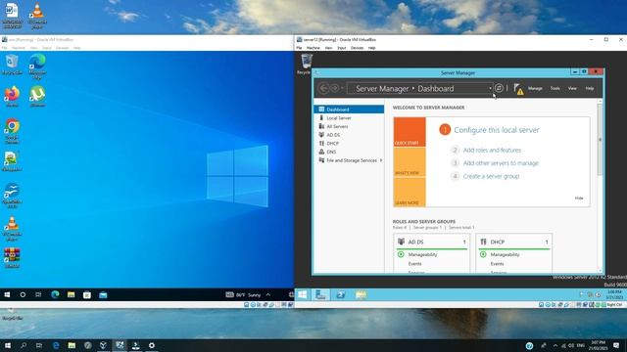
Task: Click the Windows Server Start button
Action: 303,295
